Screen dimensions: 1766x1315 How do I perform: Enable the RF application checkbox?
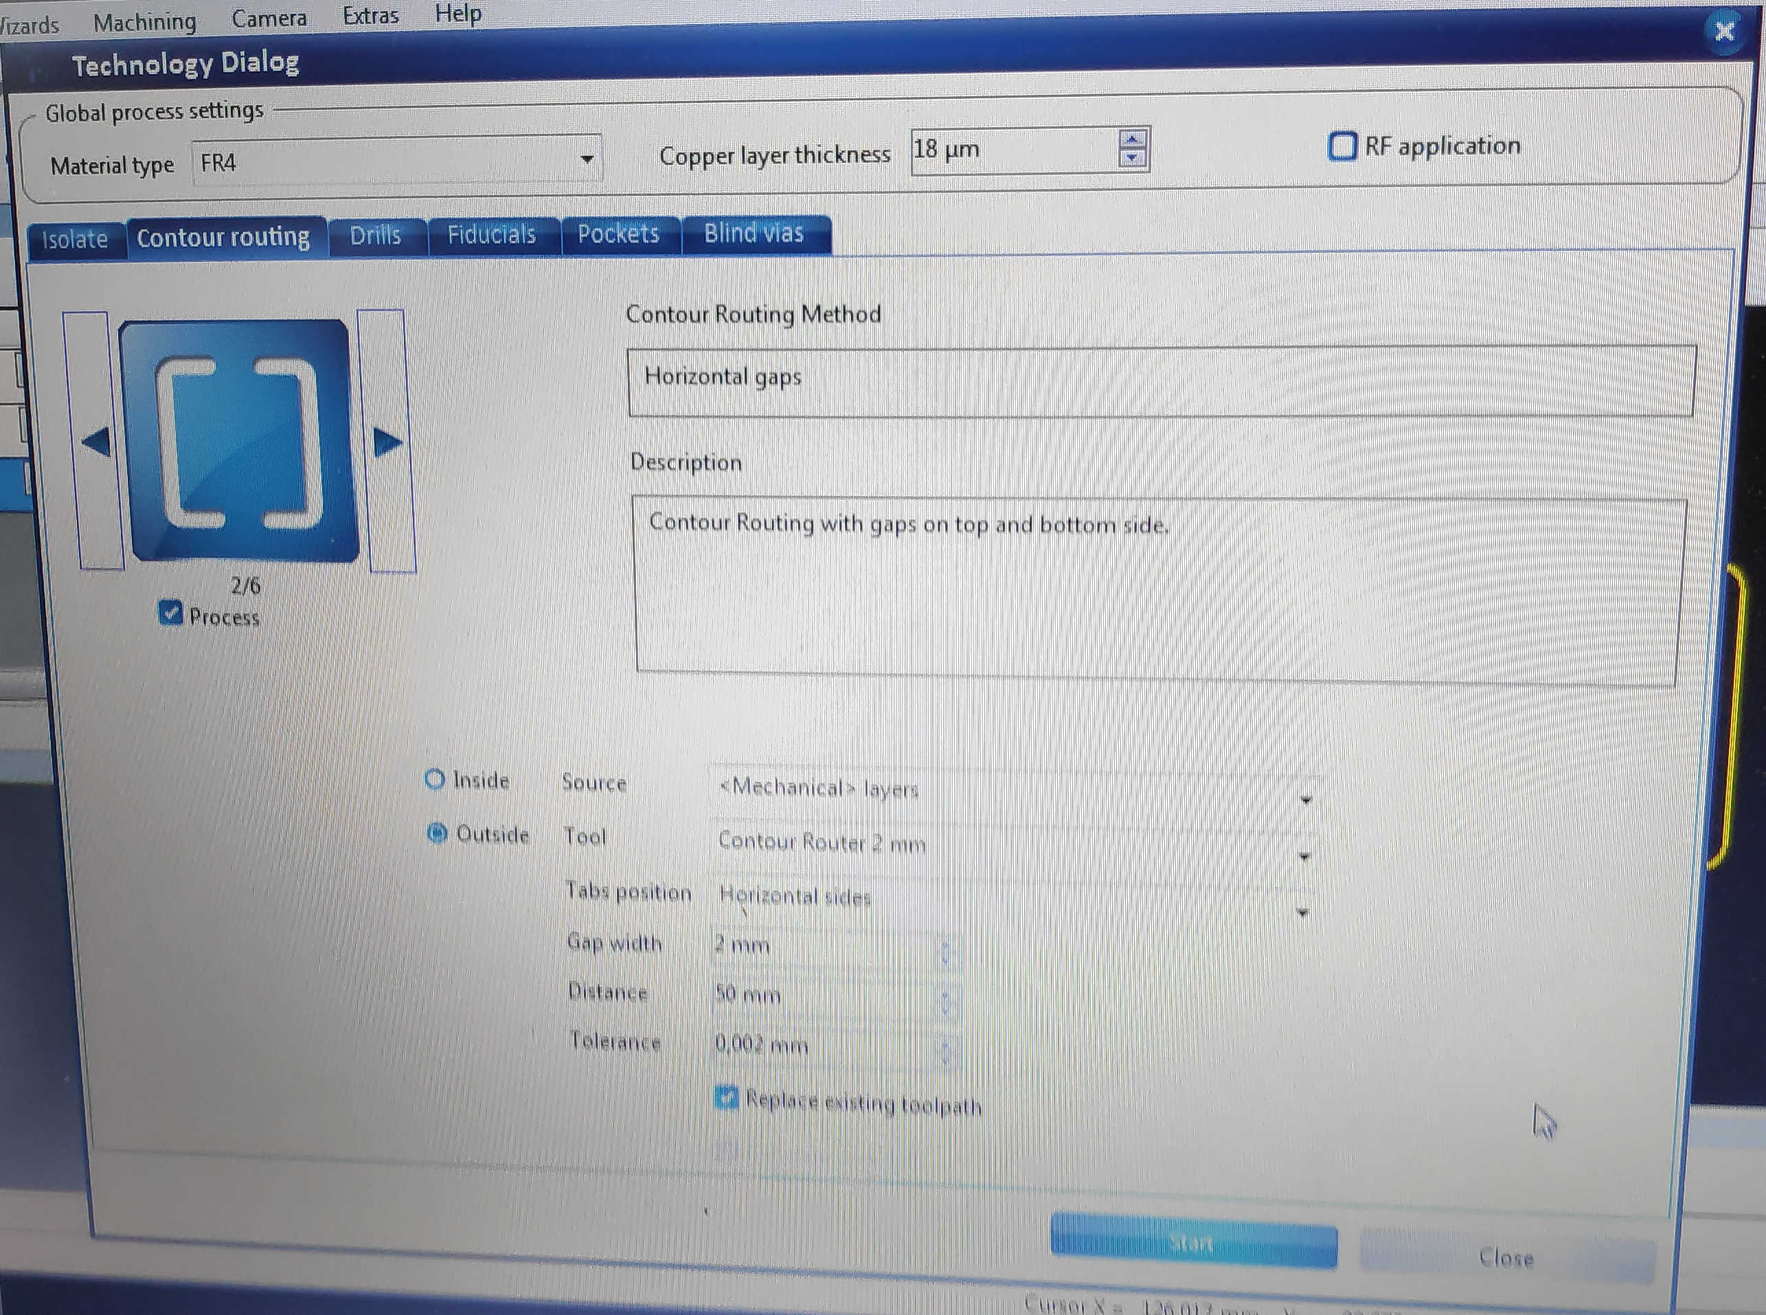1342,146
